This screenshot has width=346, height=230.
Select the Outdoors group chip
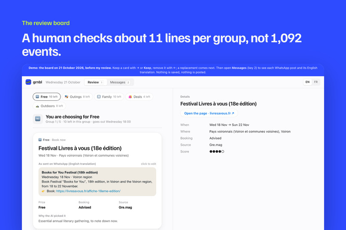(49, 106)
